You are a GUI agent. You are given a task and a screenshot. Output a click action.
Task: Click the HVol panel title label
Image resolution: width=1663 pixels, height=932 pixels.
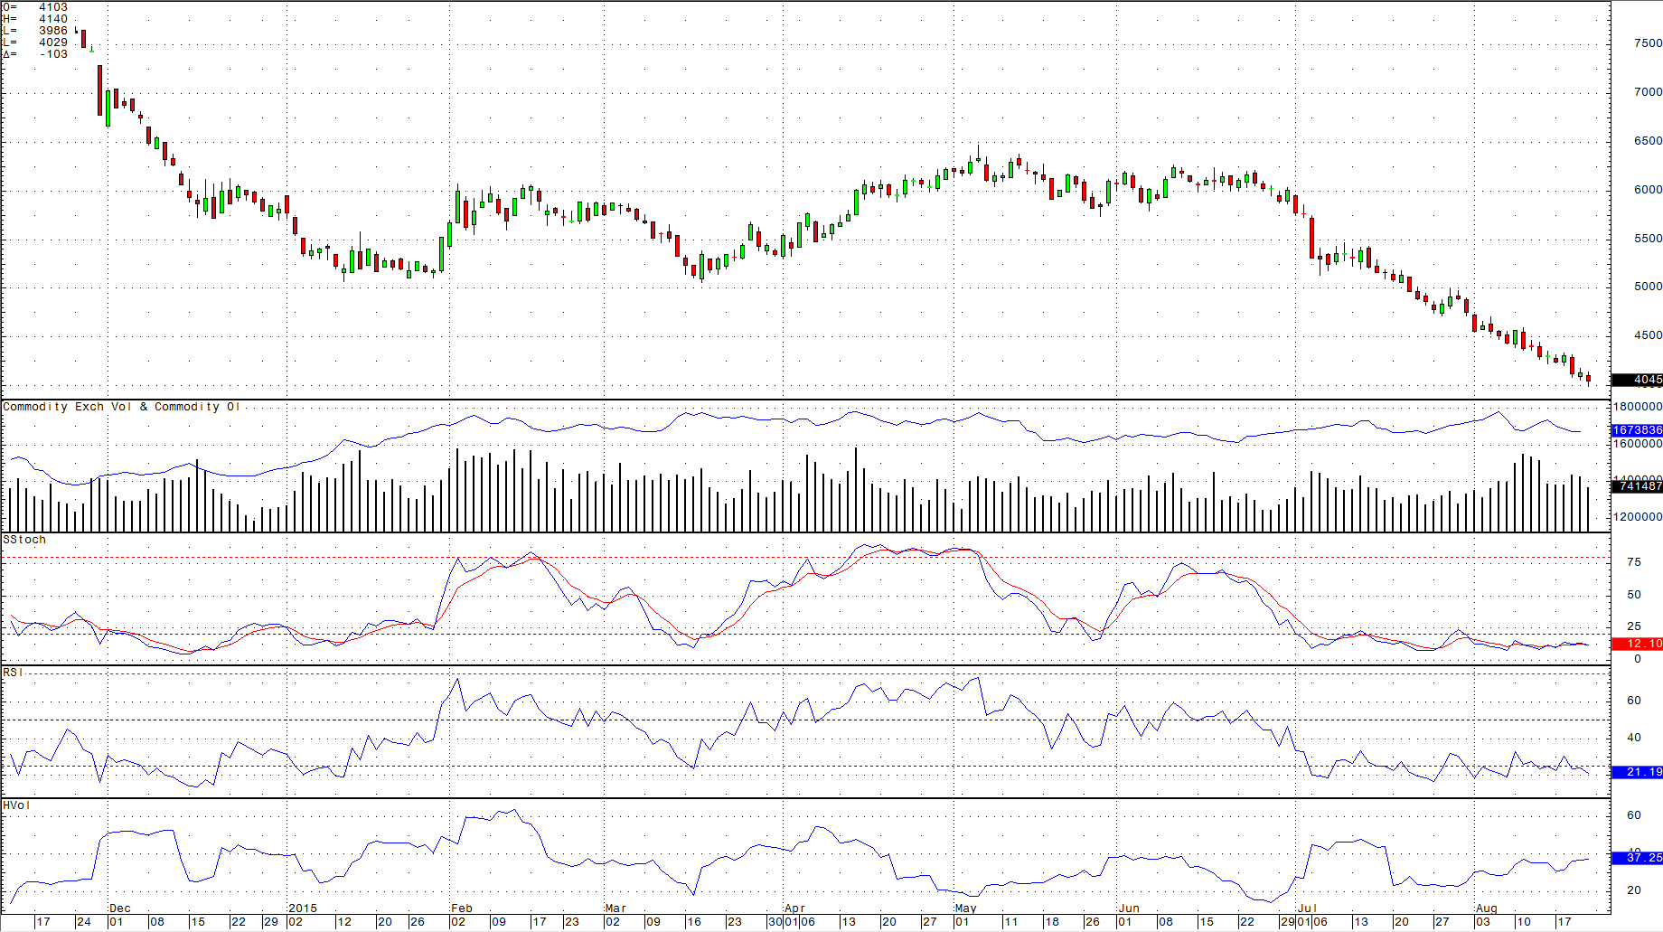14,805
